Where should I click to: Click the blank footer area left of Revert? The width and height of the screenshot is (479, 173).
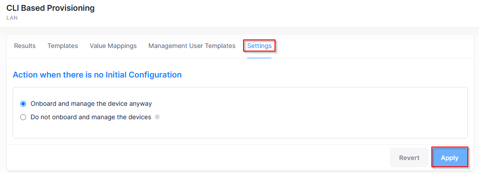[199, 157]
